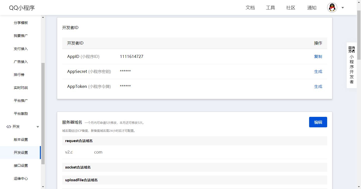
Task: Open 接口设置 in the left sidebar
Action: [21, 166]
